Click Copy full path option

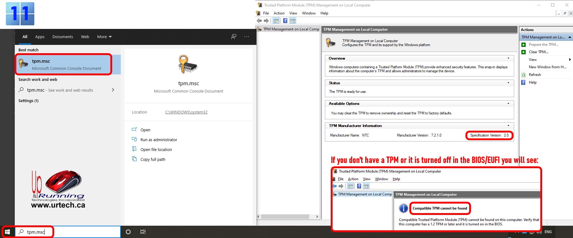[153, 159]
